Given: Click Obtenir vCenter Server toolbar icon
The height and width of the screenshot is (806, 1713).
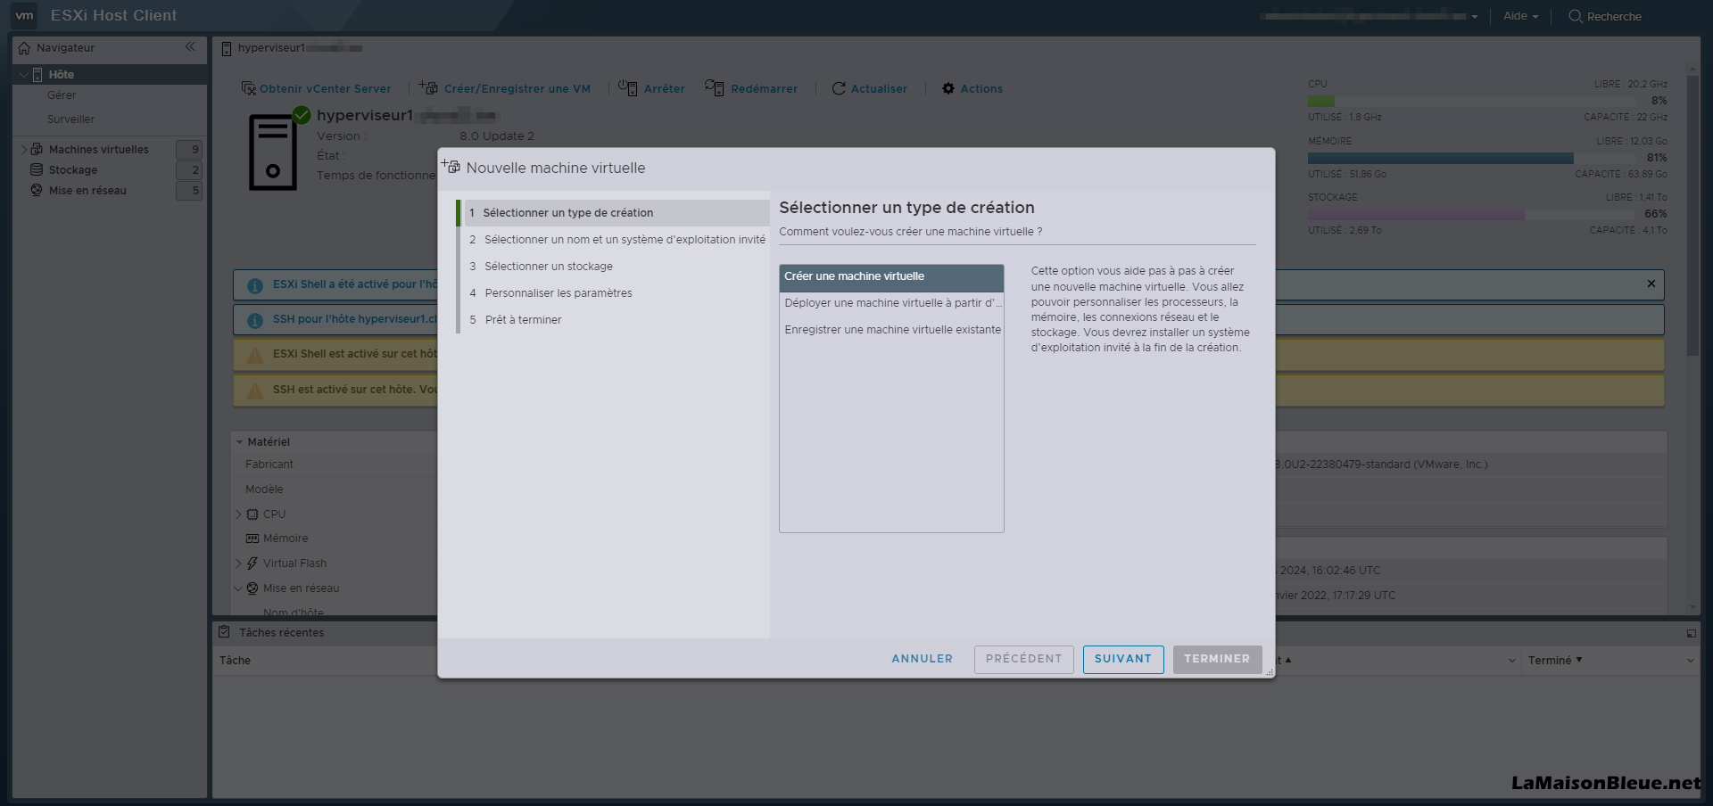Looking at the screenshot, I should 249,88.
